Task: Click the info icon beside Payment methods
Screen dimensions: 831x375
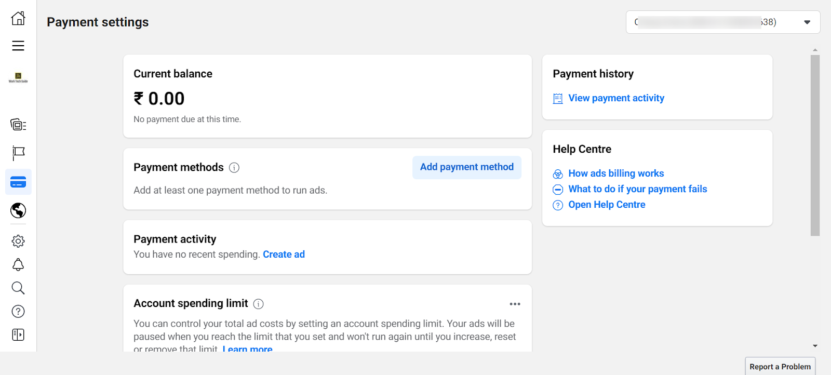Action: (234, 168)
